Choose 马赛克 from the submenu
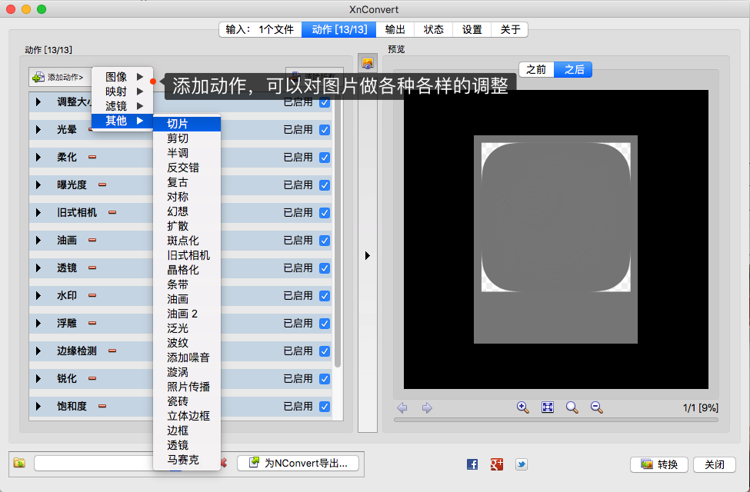The height and width of the screenshot is (492, 750). (x=187, y=460)
